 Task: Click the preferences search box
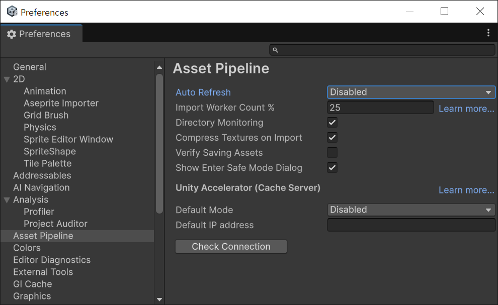(x=382, y=50)
